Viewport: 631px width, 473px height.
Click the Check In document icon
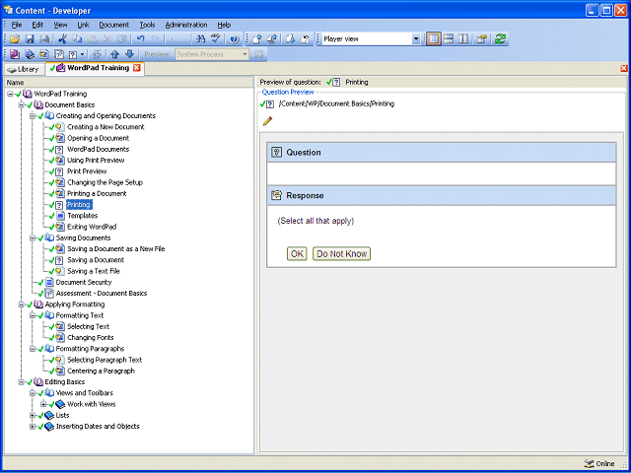[257, 39]
